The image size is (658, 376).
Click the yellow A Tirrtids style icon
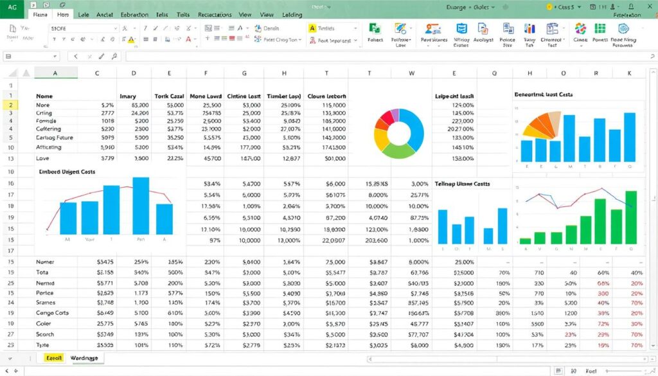pyautogui.click(x=312, y=28)
